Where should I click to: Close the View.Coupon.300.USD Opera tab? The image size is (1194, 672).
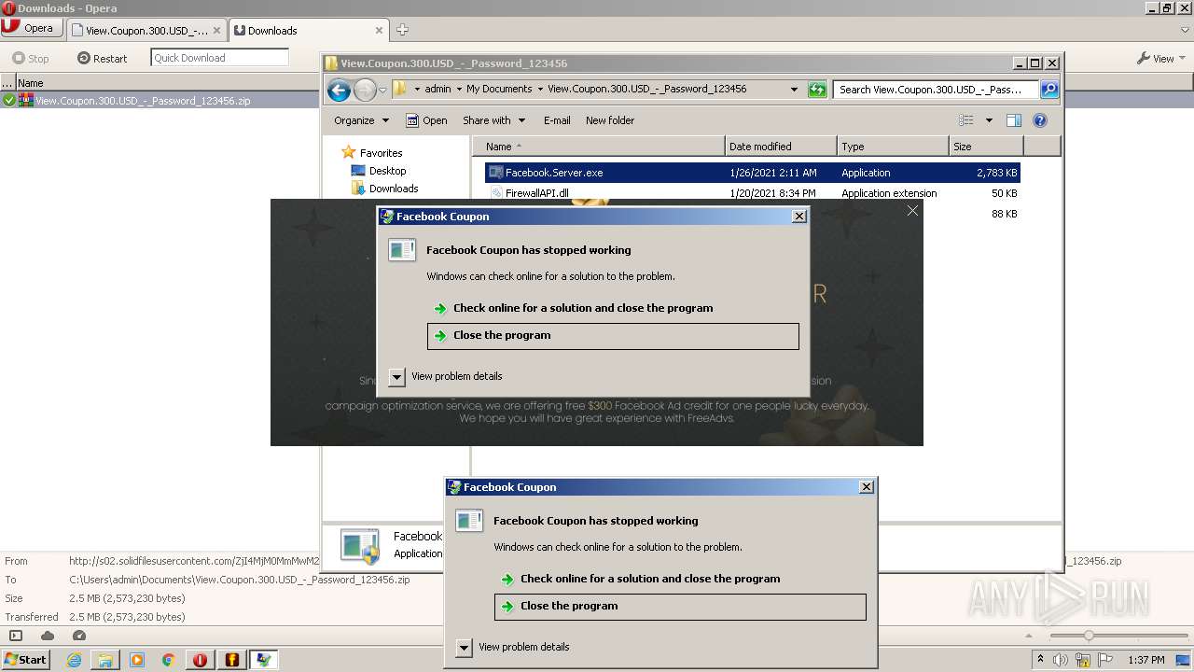point(216,30)
